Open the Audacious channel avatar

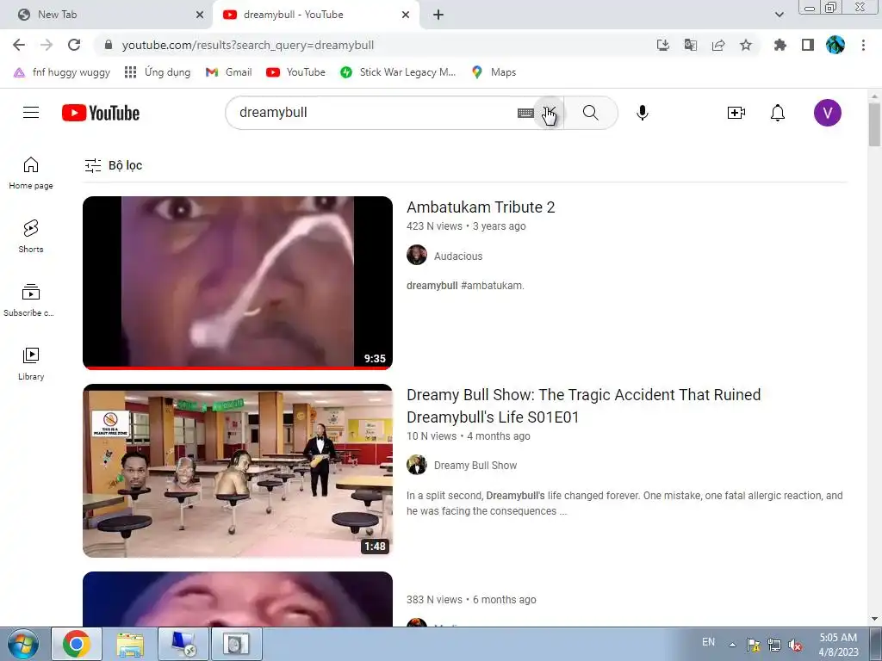(x=417, y=255)
